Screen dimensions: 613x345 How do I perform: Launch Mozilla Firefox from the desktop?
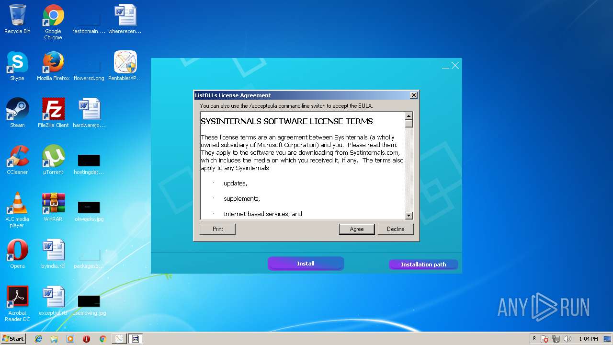click(53, 66)
